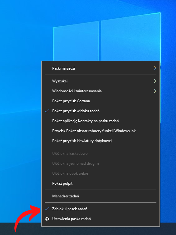Click the gear icon beside Ustawienia paska zadań
The height and width of the screenshot is (235, 176).
tap(47, 219)
